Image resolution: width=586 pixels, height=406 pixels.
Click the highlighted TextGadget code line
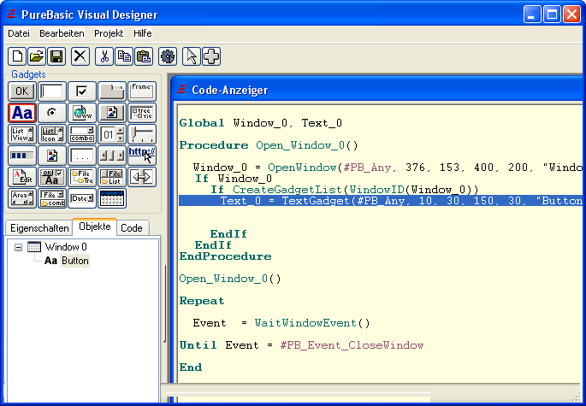tap(381, 201)
